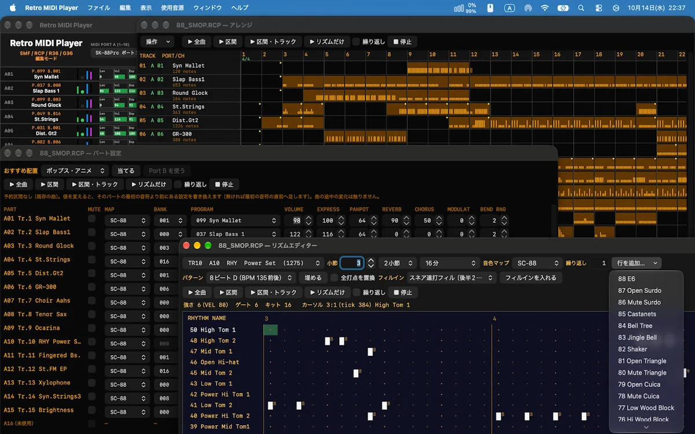Screen dimensions: 695x434
Task: Enable 全打点を置換 checkbox
Action: (334, 278)
